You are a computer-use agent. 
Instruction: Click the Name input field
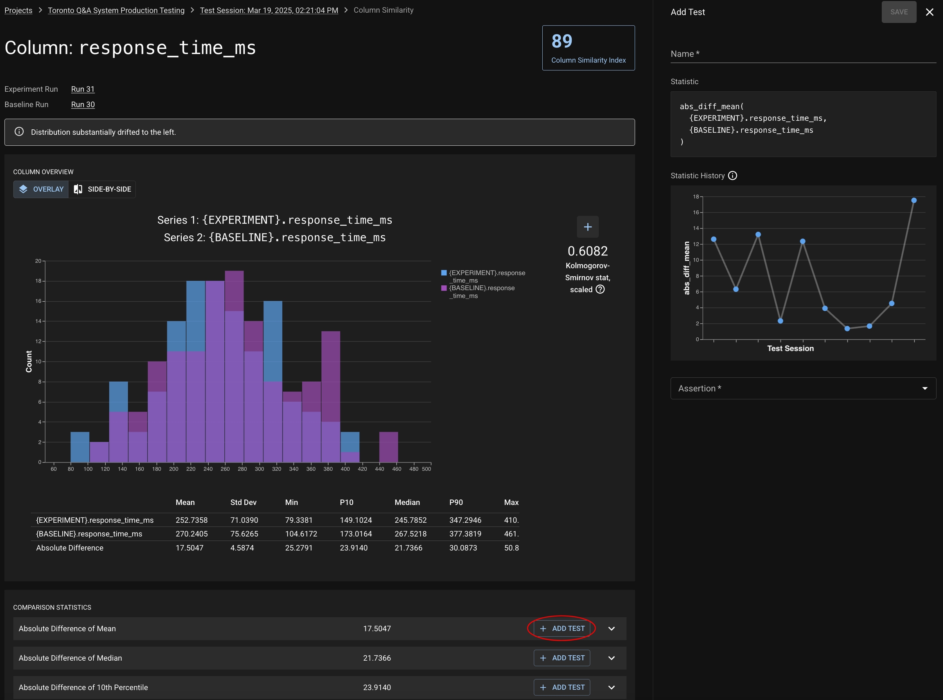click(x=803, y=54)
